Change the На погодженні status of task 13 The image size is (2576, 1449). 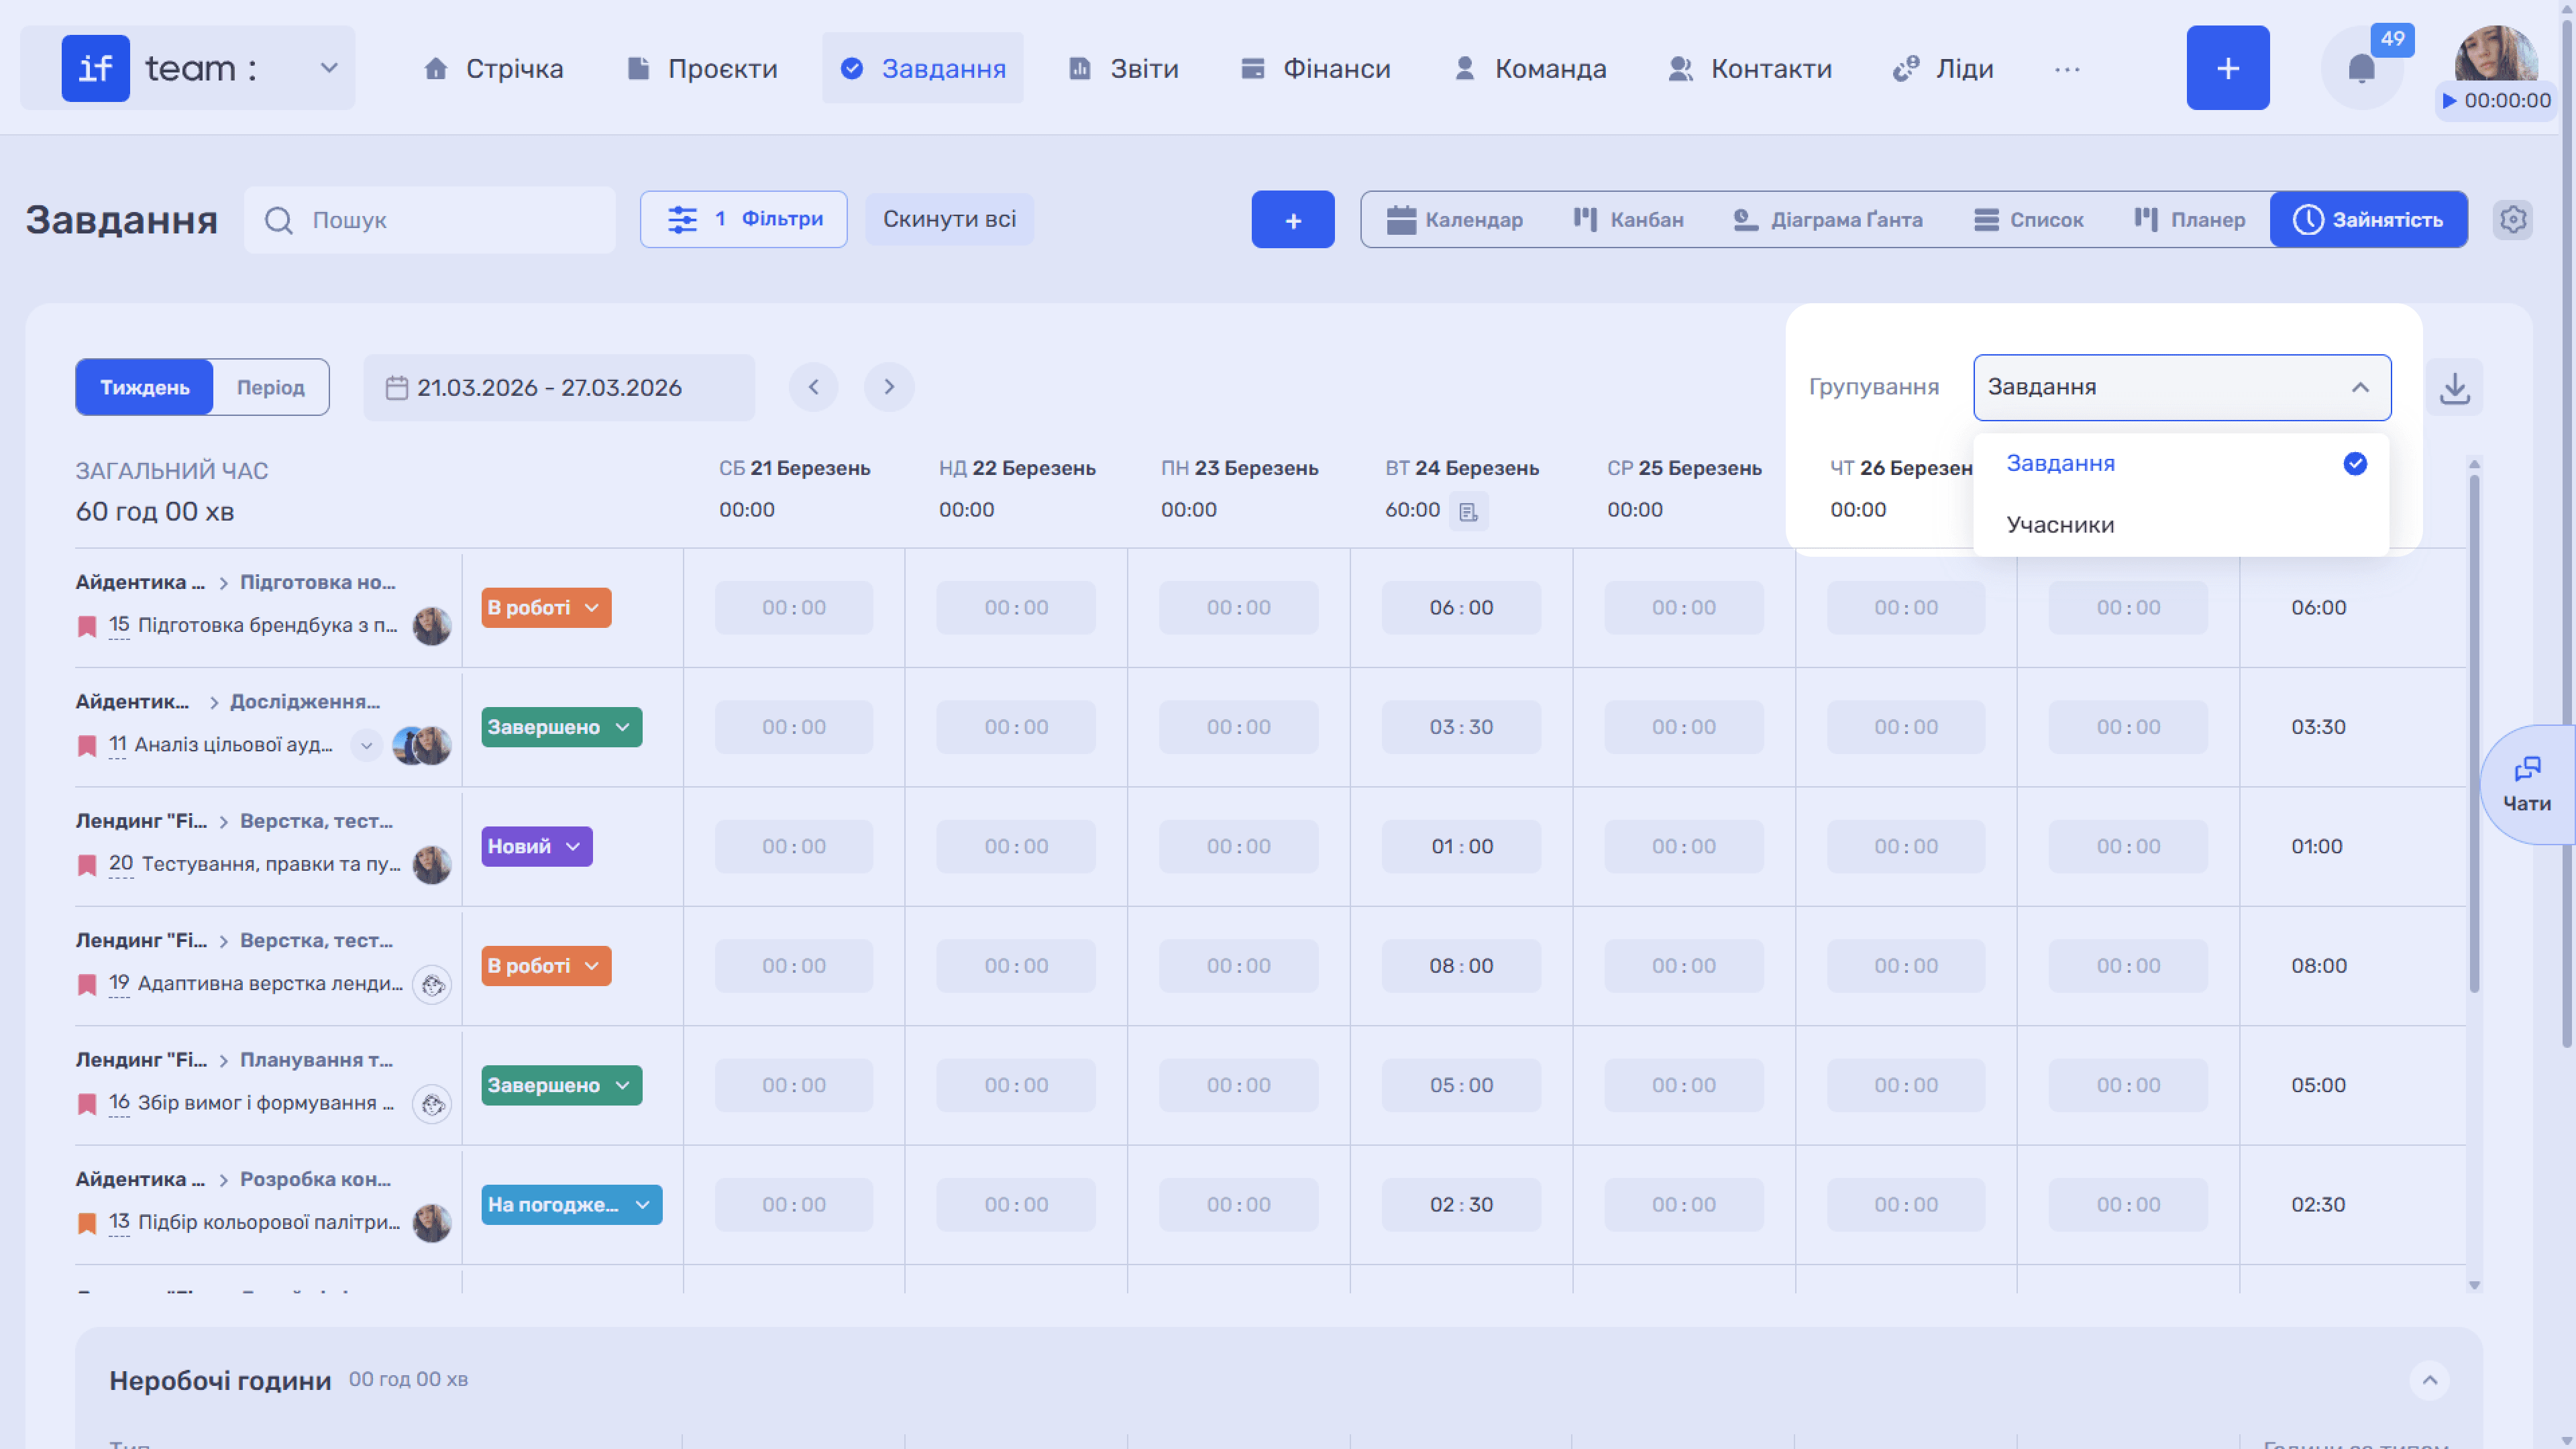(x=572, y=1204)
